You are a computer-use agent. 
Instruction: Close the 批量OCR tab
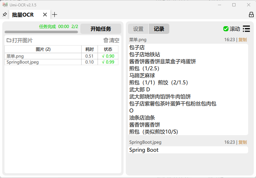click(x=45, y=15)
